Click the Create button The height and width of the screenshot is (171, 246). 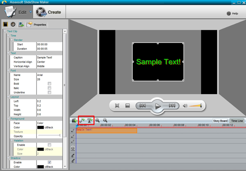coord(49,12)
